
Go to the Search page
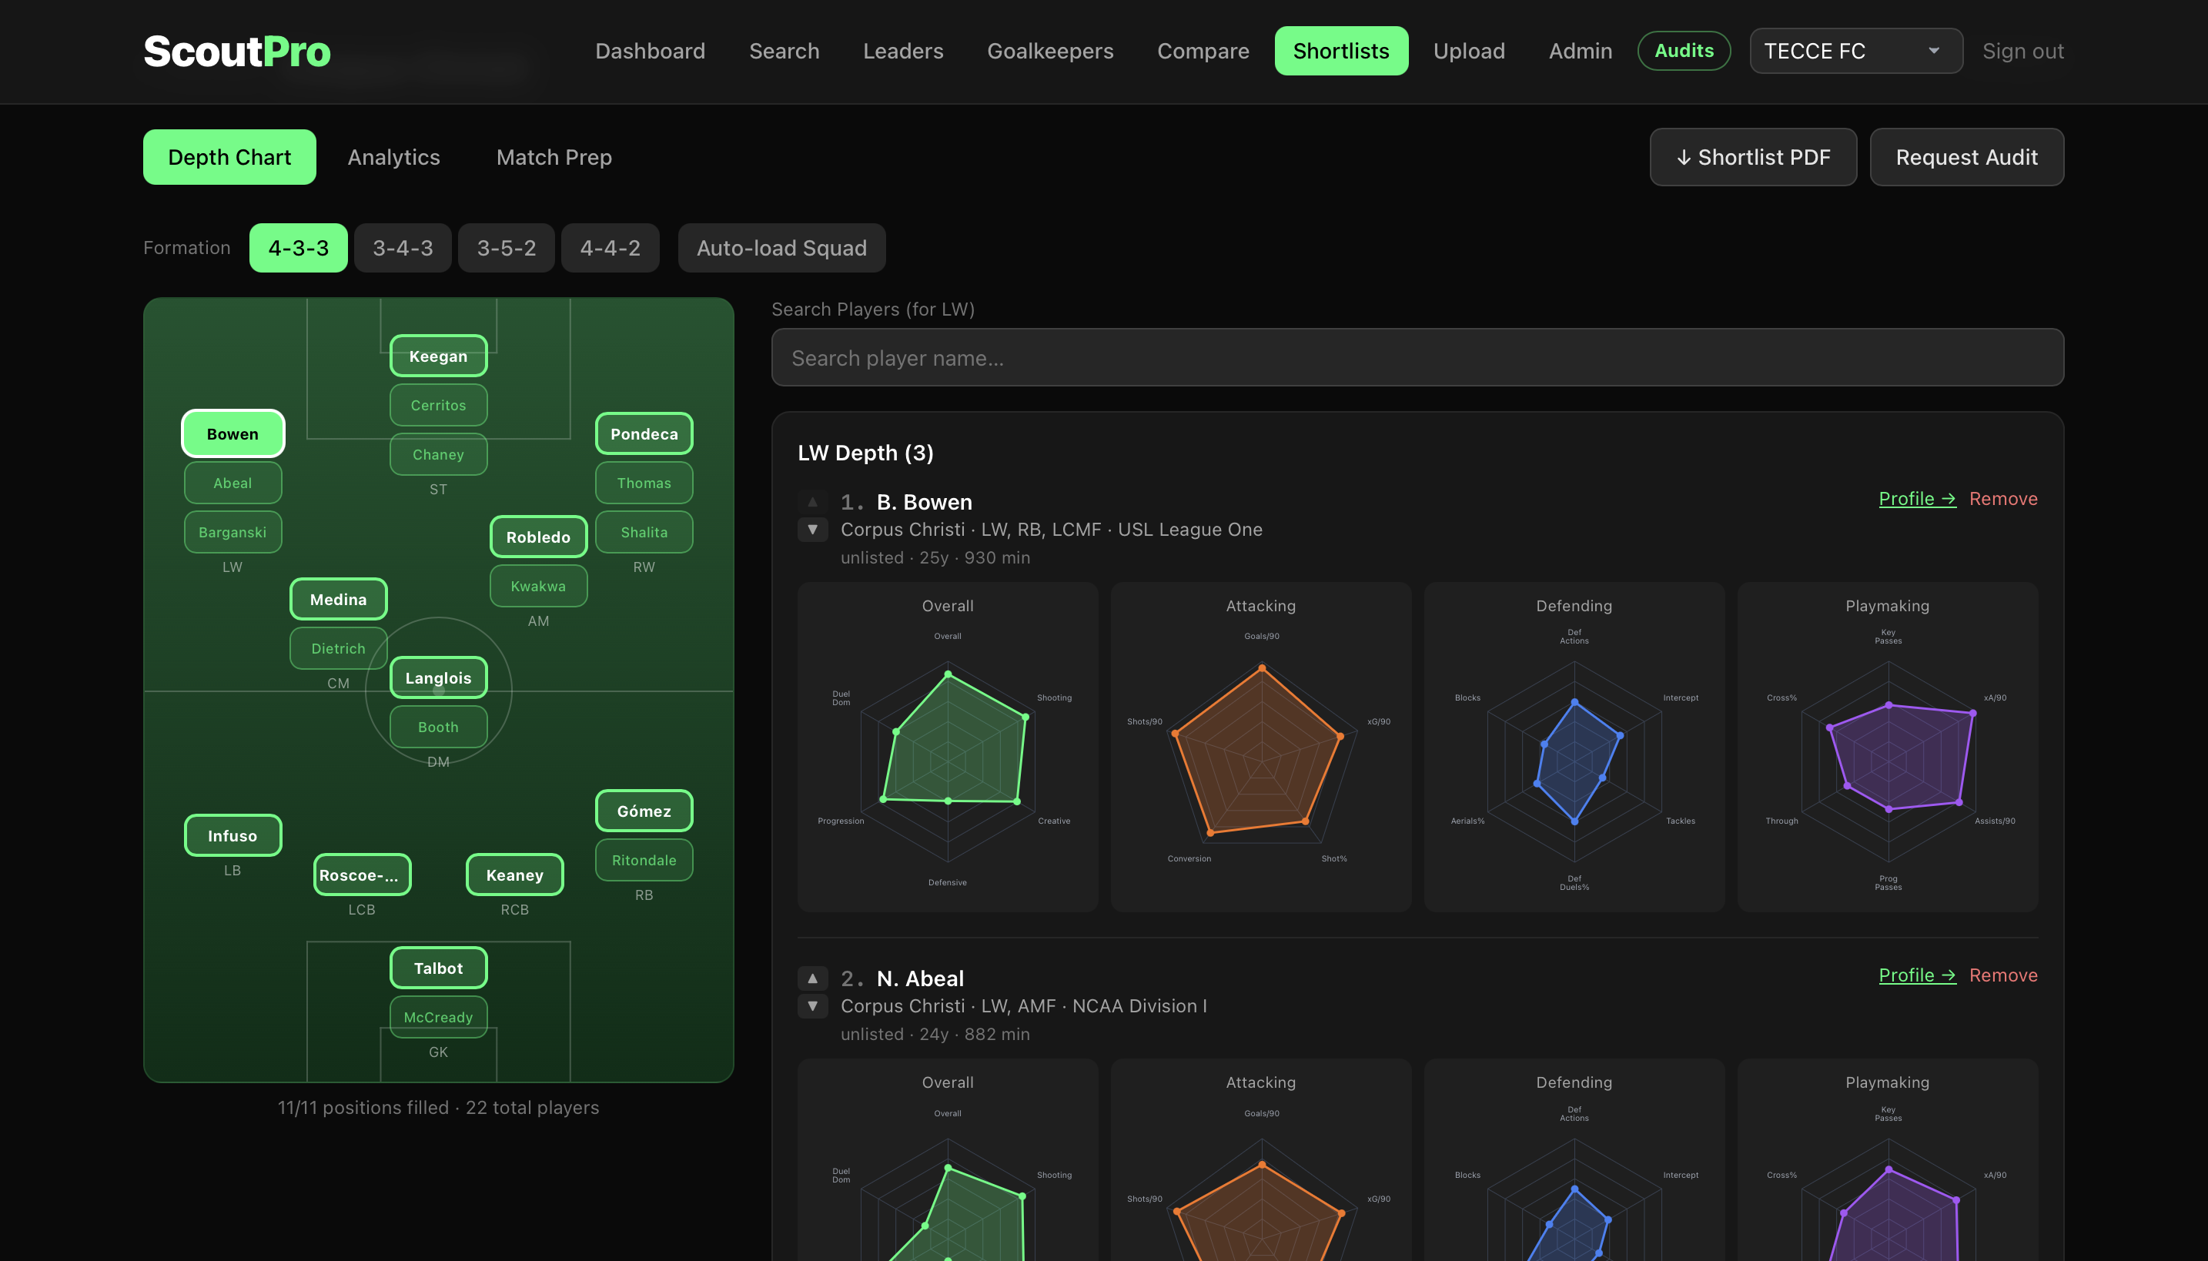(785, 51)
